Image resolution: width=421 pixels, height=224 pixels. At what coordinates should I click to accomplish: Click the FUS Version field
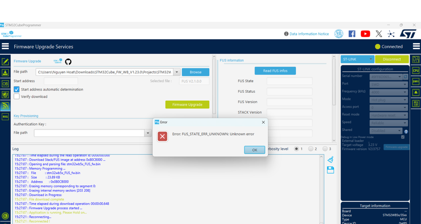pos(290,102)
